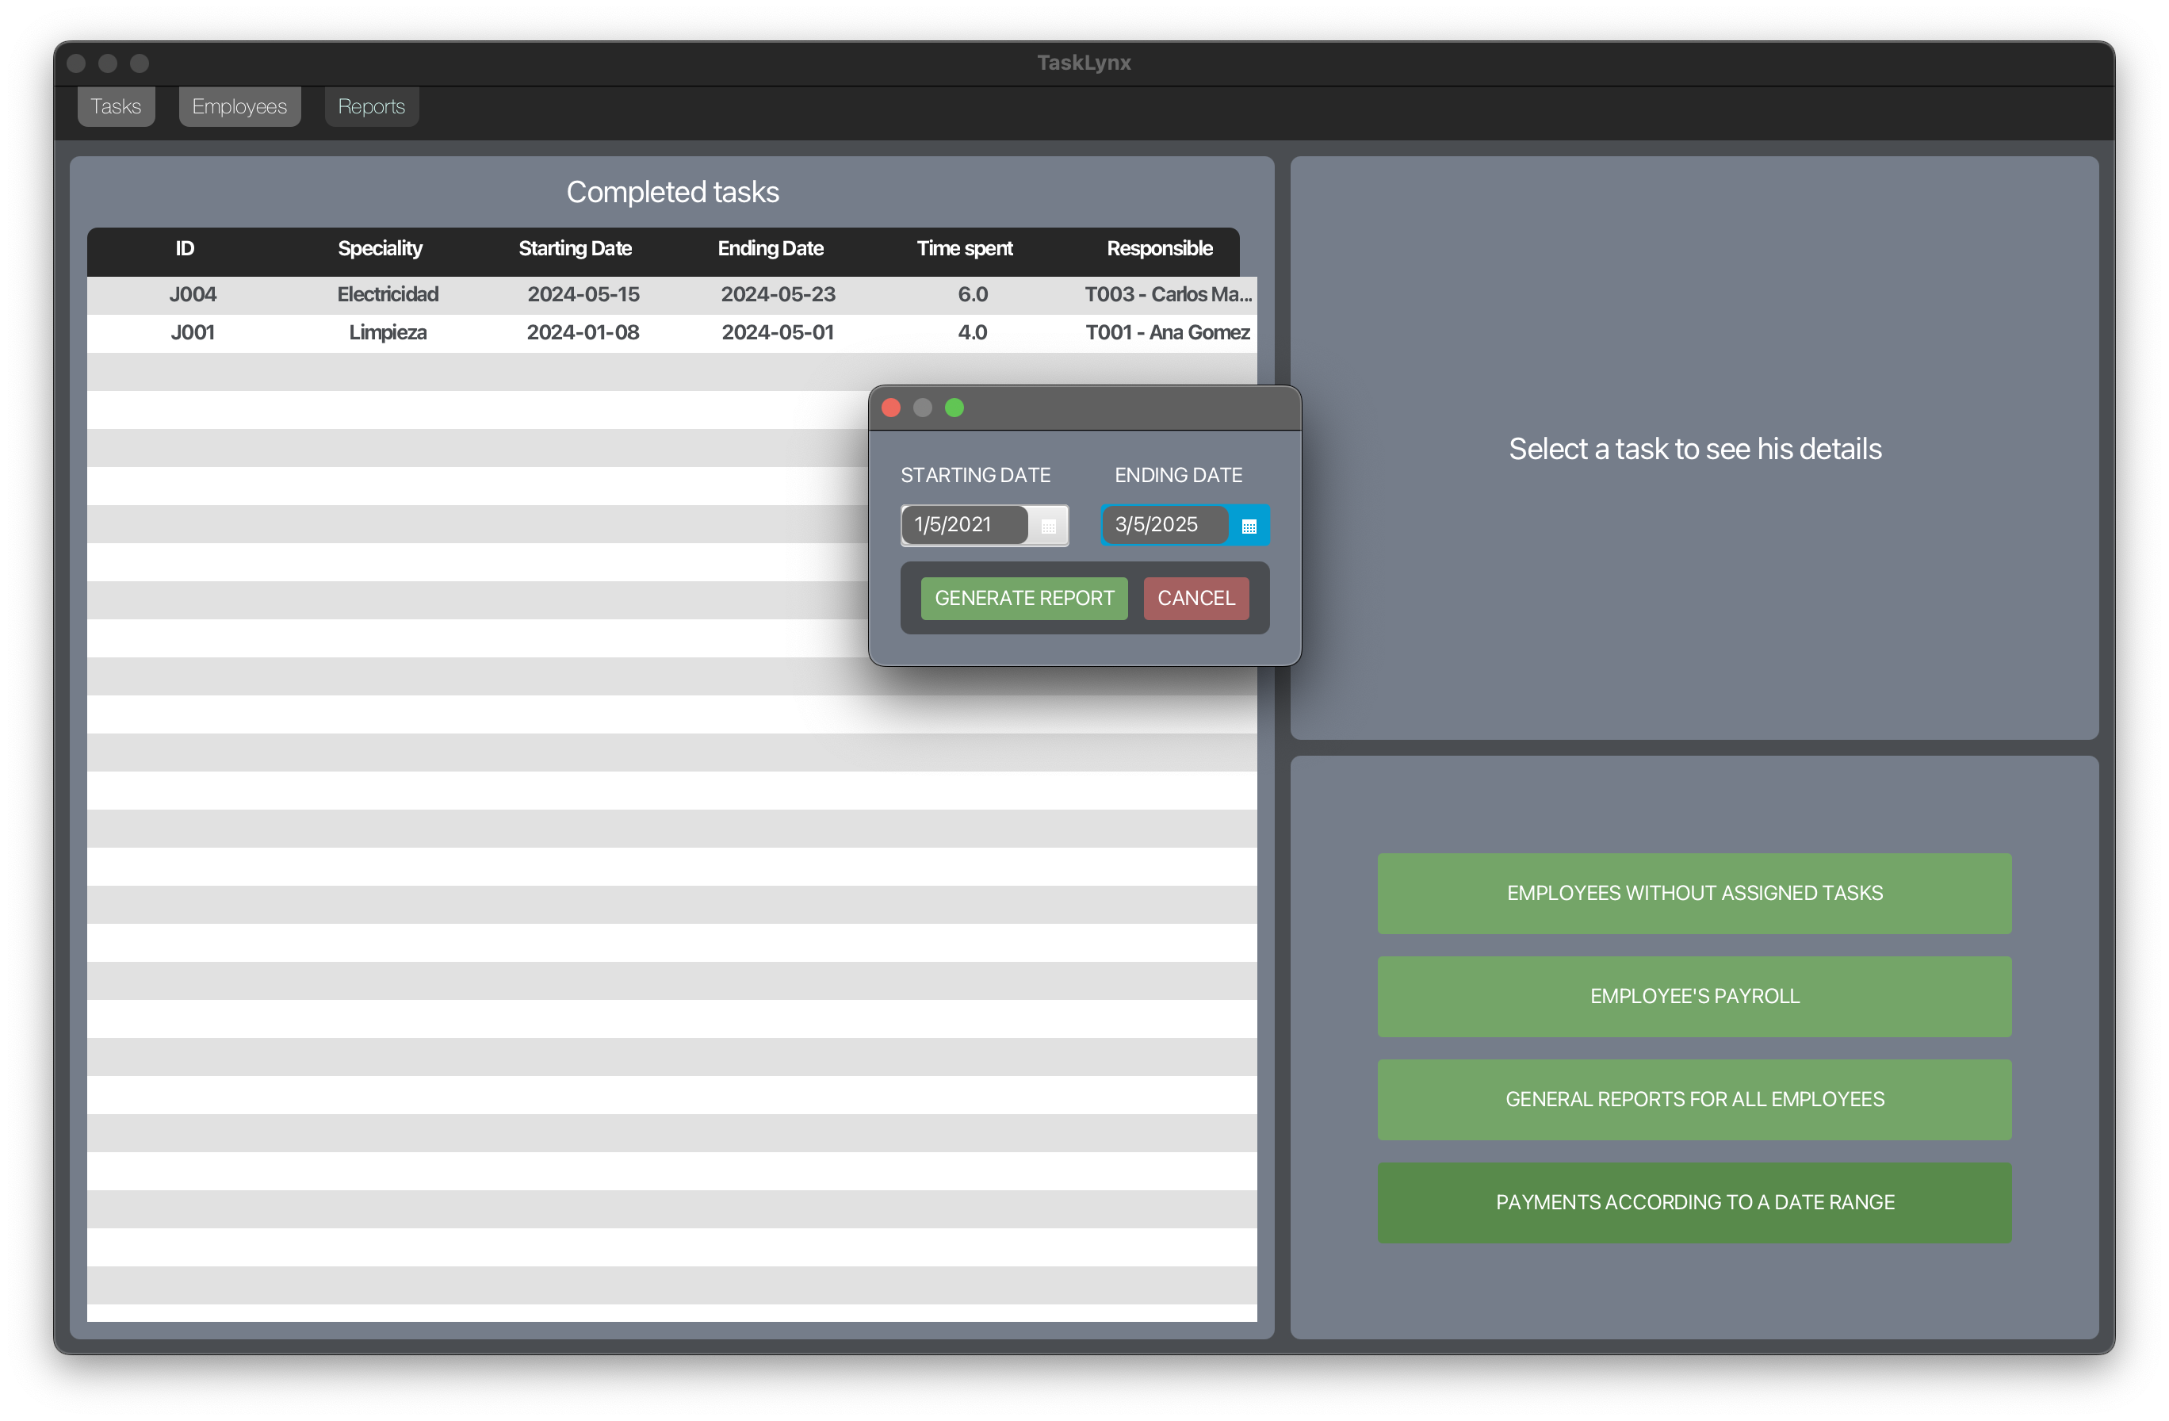Sort by the Speciality column header
The width and height of the screenshot is (2169, 1421).
point(380,249)
